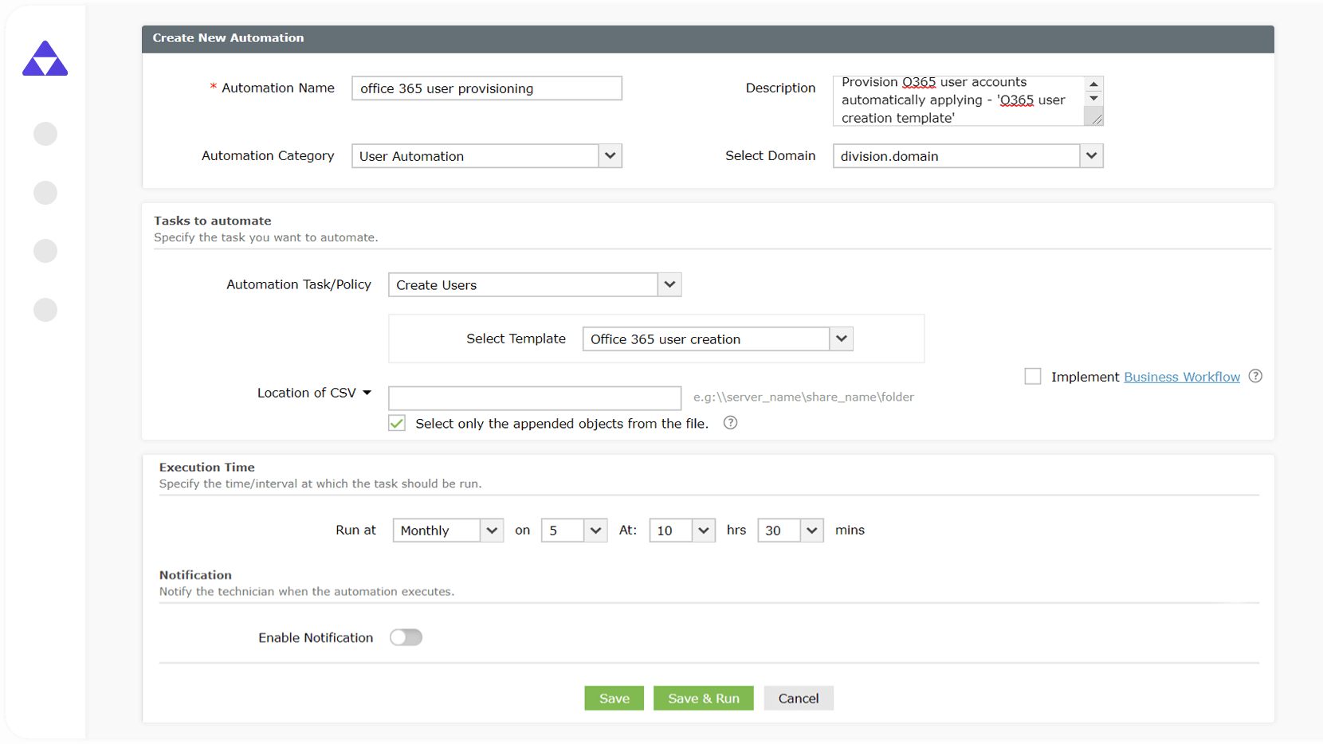Uncheck Select only the appended objects checkbox
1323x744 pixels.
397,423
